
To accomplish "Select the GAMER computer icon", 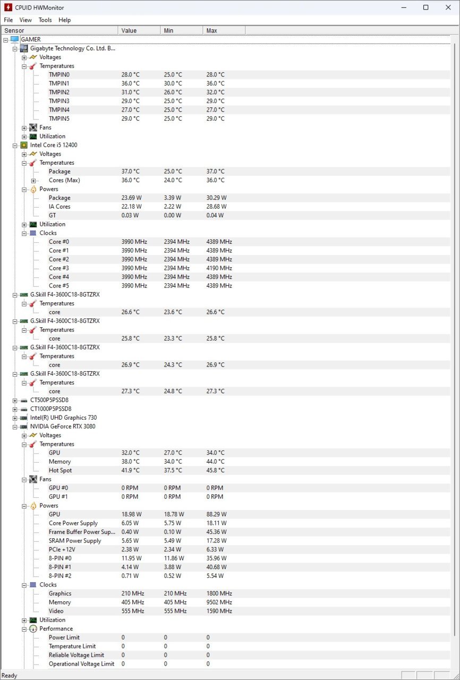I will (x=14, y=39).
